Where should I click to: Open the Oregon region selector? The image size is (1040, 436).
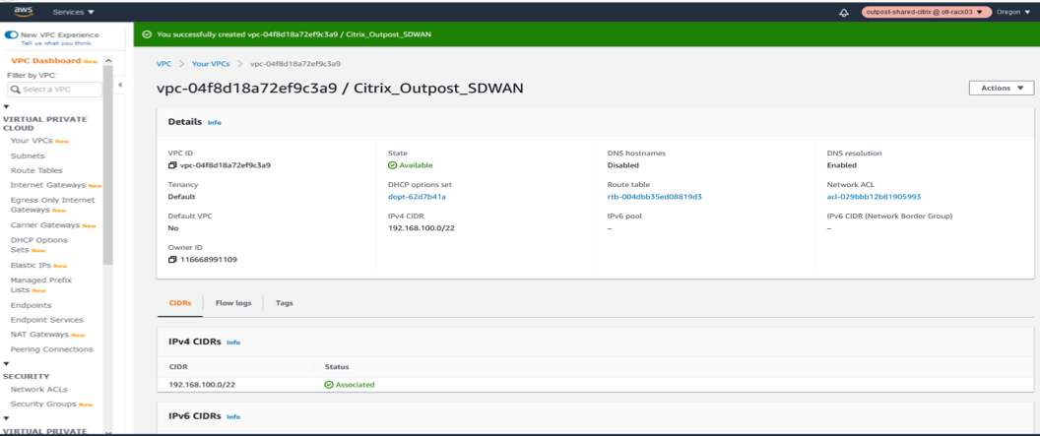point(1014,12)
